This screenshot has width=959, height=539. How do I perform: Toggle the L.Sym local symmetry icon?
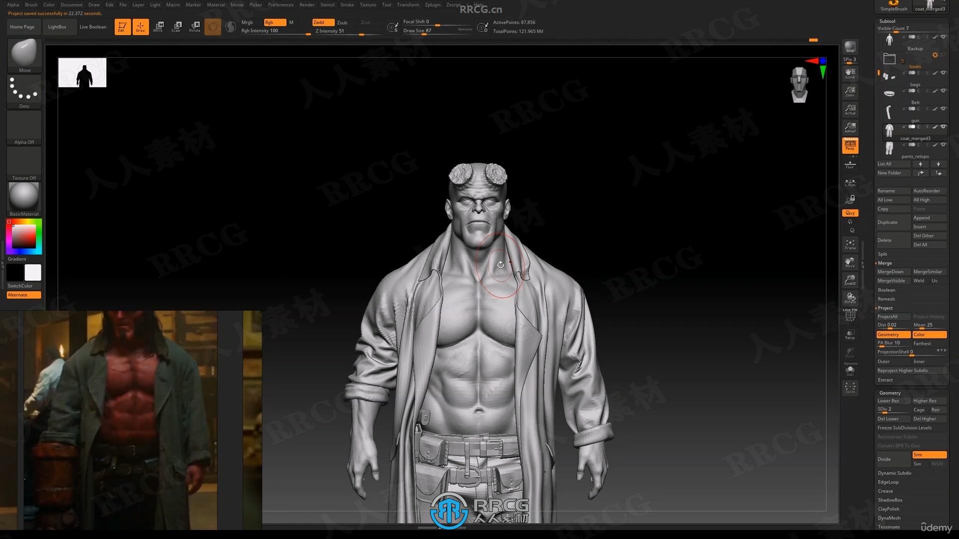850,183
